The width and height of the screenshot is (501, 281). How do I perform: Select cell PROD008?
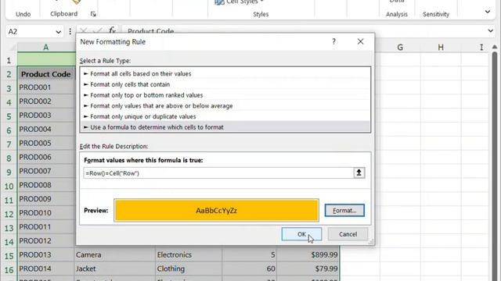(x=46, y=185)
